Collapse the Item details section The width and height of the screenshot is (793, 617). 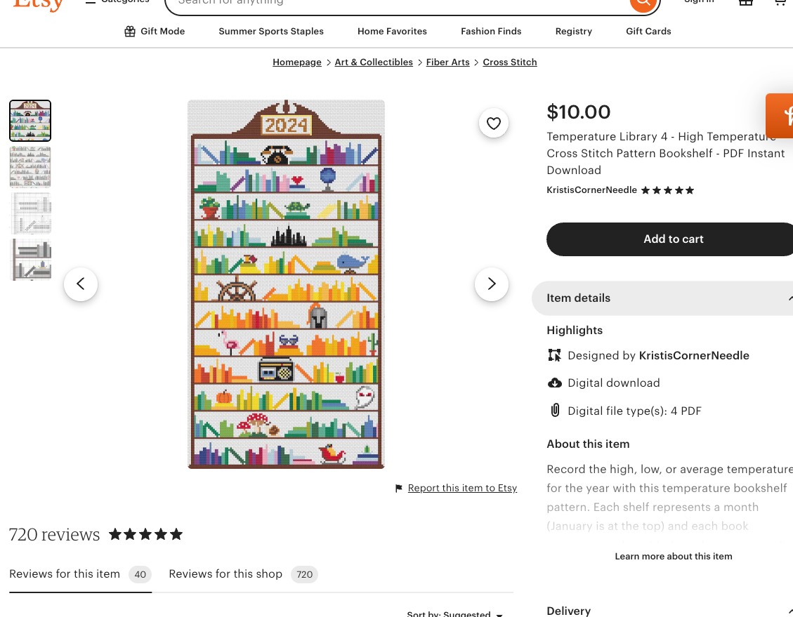coord(789,298)
